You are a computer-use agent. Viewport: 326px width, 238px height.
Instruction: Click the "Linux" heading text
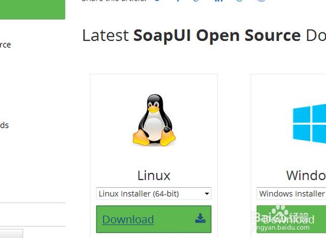tap(154, 176)
